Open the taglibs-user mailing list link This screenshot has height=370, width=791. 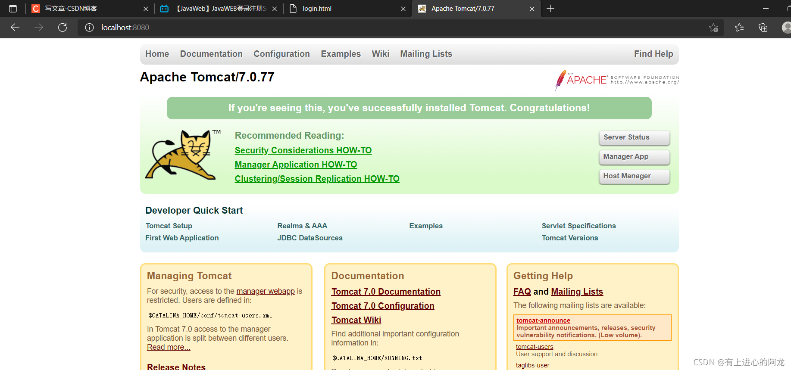tap(533, 365)
